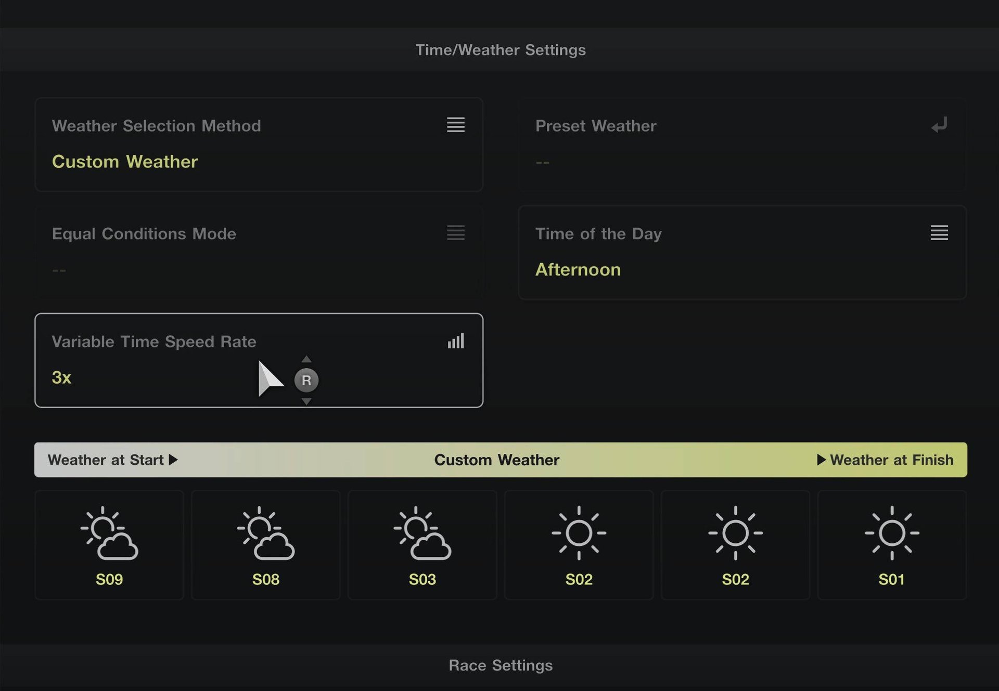This screenshot has width=999, height=691.
Task: Open the Time of the Day dropdown
Action: click(x=742, y=252)
